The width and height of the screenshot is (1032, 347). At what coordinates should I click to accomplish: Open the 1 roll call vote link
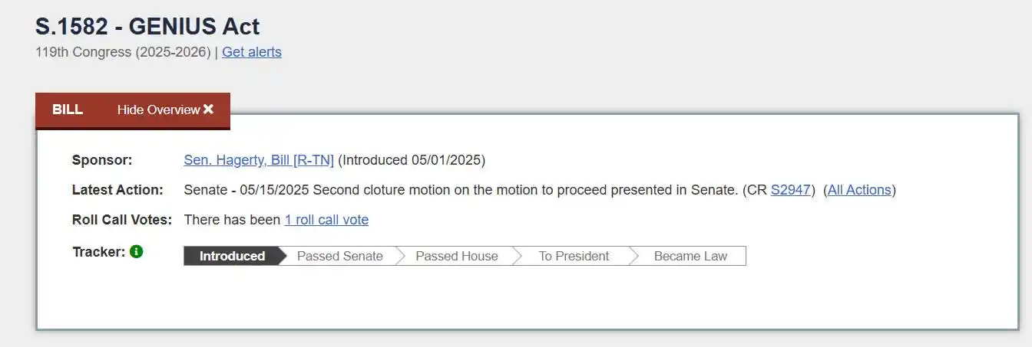coord(326,220)
